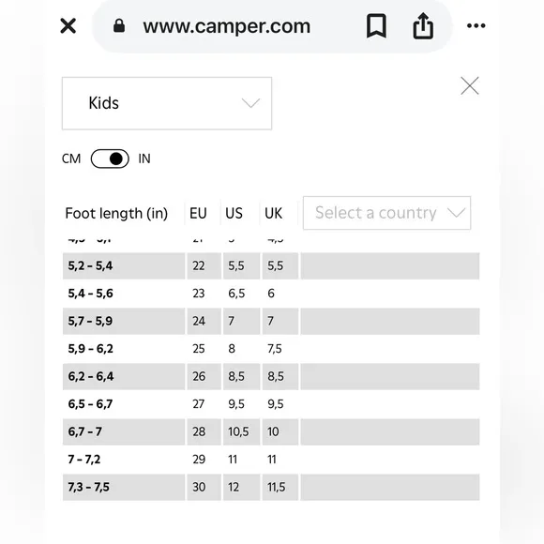The image size is (544, 544).
Task: Select the US column header
Action: point(234,213)
